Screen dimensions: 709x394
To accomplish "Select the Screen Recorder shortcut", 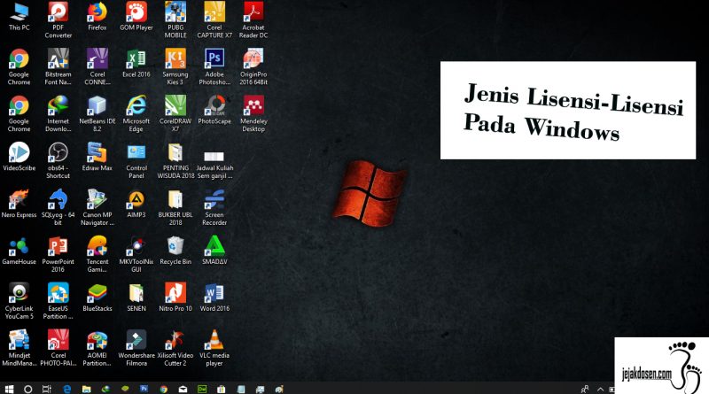I will point(214,207).
